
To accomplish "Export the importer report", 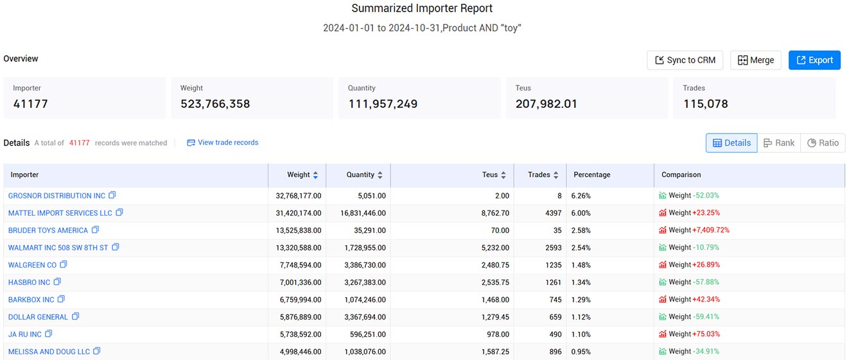I will [814, 60].
